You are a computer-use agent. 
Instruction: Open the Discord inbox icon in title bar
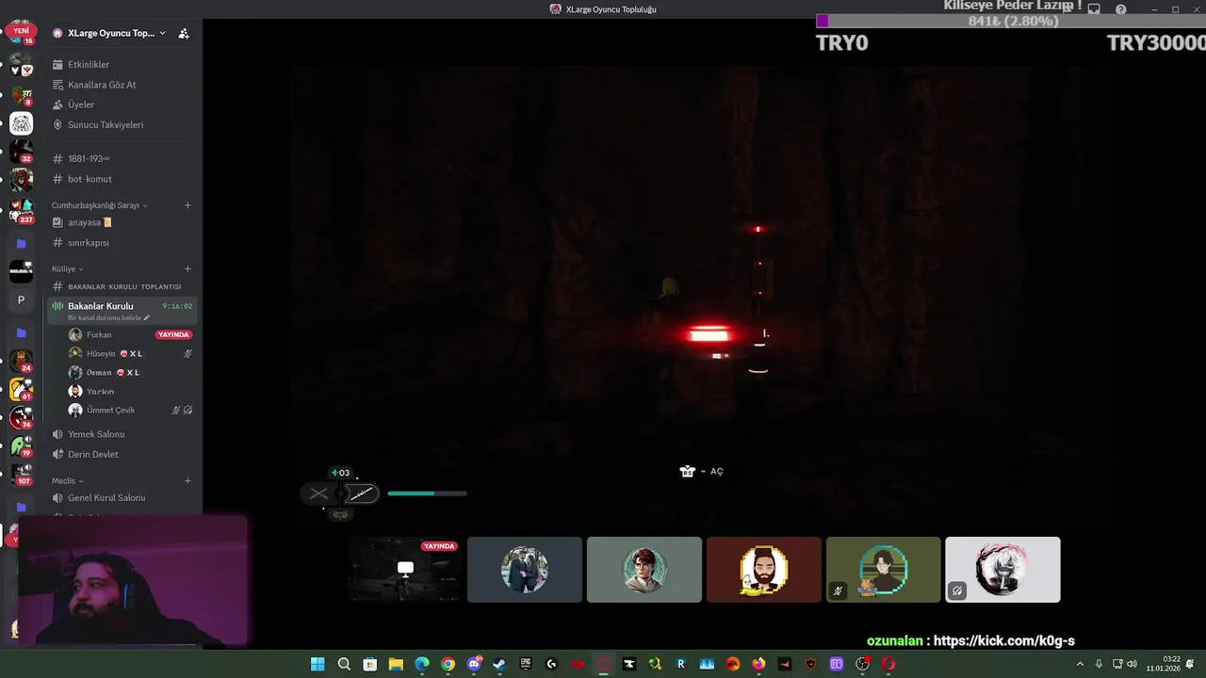[1094, 9]
